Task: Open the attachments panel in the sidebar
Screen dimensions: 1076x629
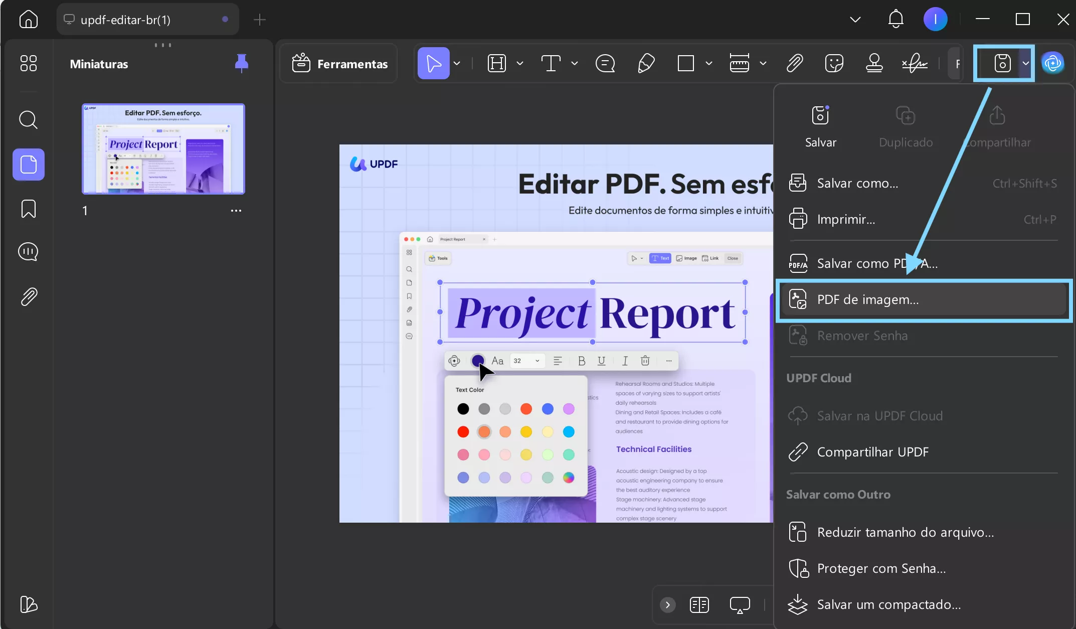Action: click(29, 296)
